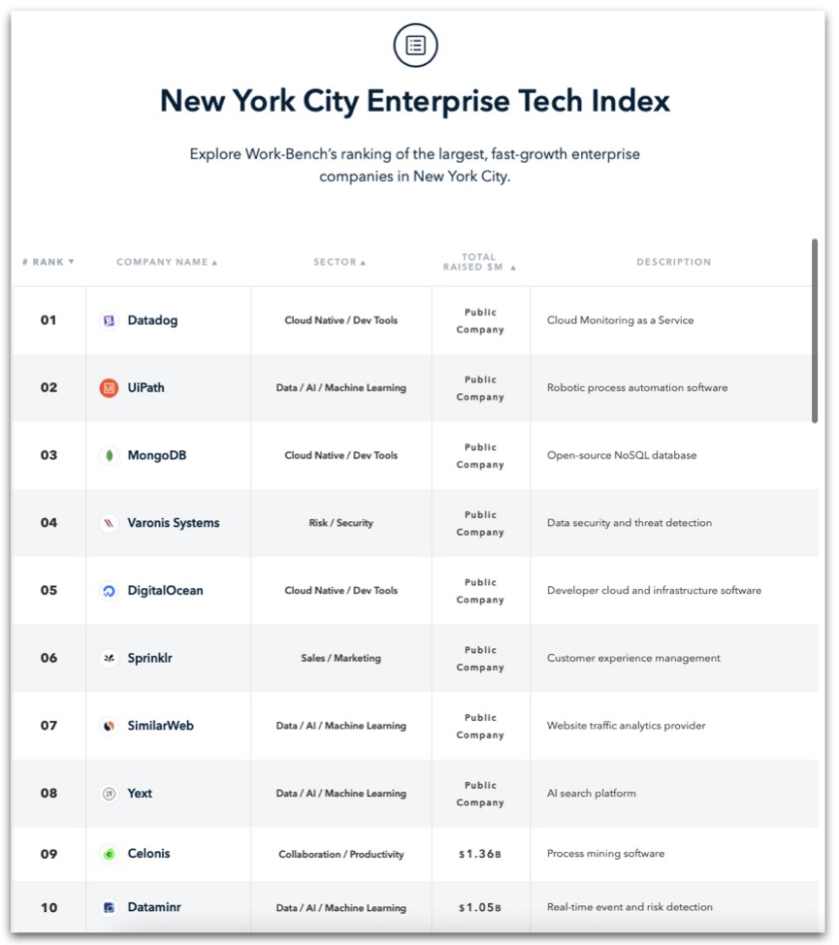Screen dimensions: 839x945
Task: Sort by Total Raised $M header
Action: [x=479, y=262]
